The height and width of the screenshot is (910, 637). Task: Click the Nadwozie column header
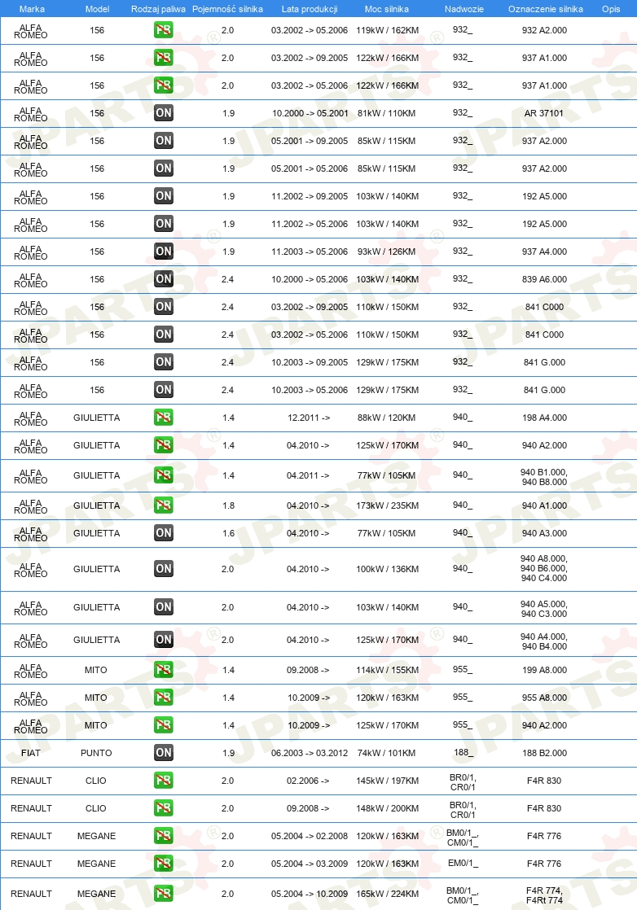[464, 9]
